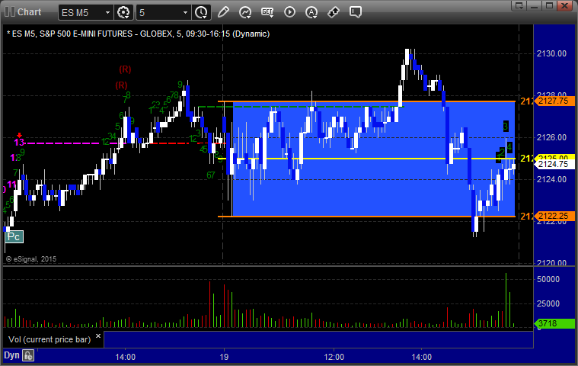This screenshot has height=366, width=578.
Task: Click the orange 2122.25 price label
Action: pyautogui.click(x=554, y=216)
